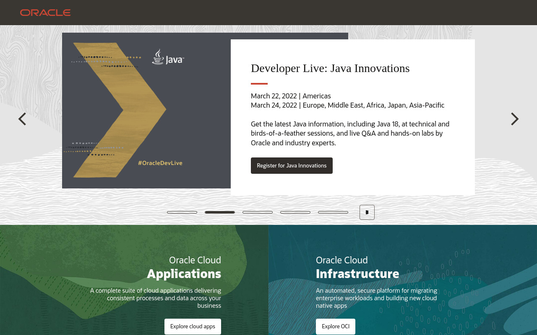Open Explore cloud apps button
This screenshot has width=537, height=335.
(x=193, y=327)
